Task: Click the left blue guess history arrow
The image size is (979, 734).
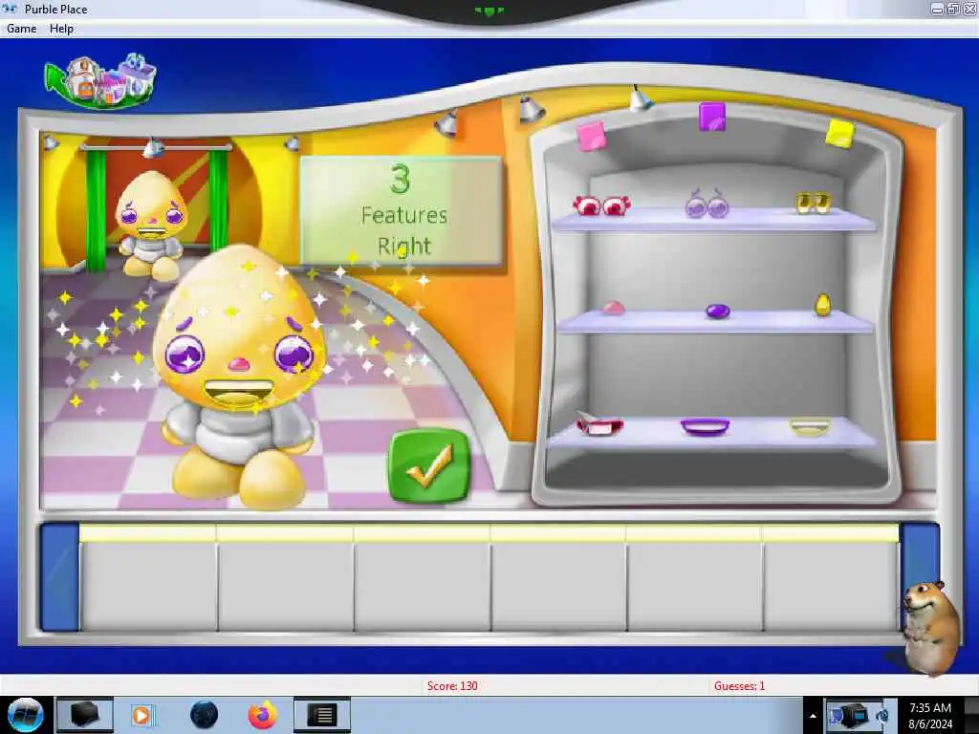Action: [60, 576]
